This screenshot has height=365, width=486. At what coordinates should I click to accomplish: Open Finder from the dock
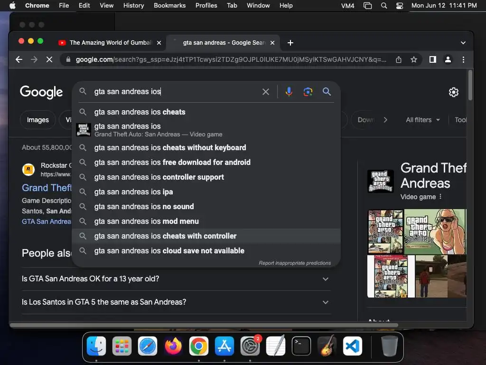[96, 346]
